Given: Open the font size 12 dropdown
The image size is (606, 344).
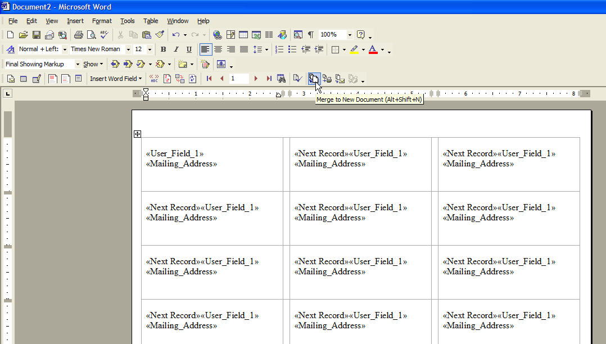Looking at the screenshot, I should click(150, 49).
